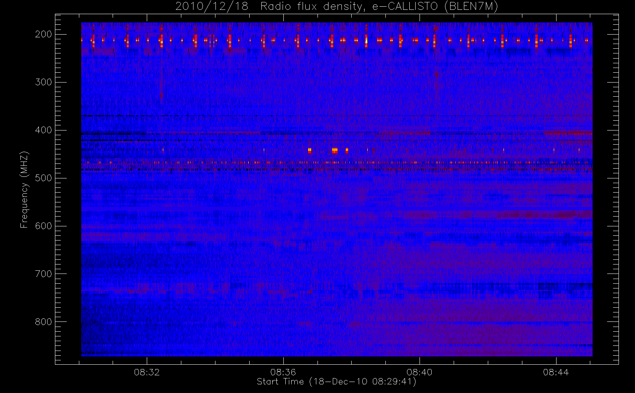Viewport: 635px width, 393px height.
Task: Click the 800 frequency tick label
Action: click(x=44, y=322)
